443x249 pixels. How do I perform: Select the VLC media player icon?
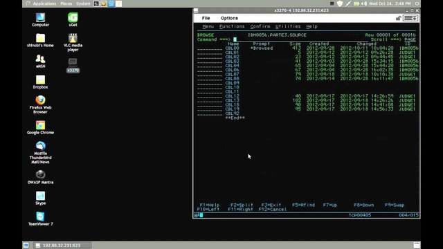click(x=73, y=42)
